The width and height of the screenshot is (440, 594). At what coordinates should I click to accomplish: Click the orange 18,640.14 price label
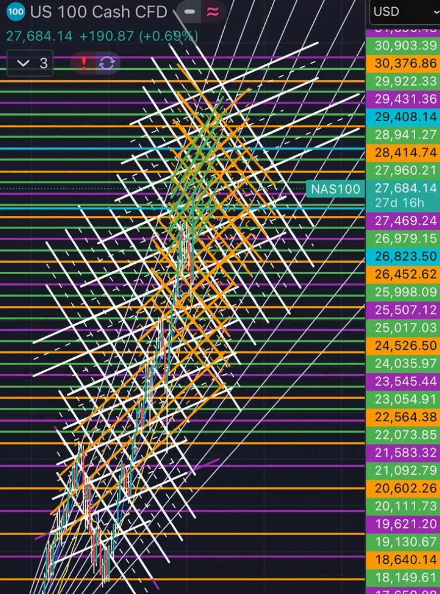pyautogui.click(x=402, y=559)
